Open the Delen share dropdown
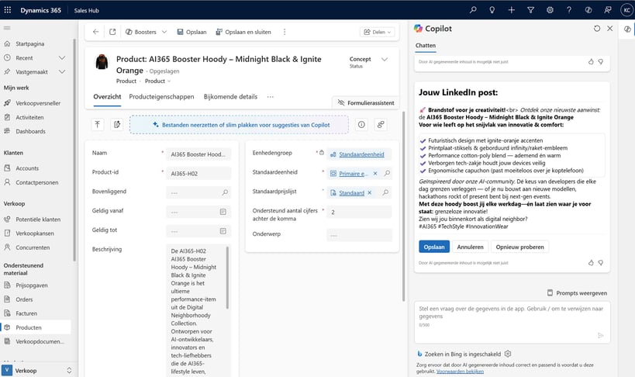 377,32
